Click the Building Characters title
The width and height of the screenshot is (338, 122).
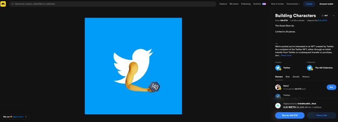295,16
